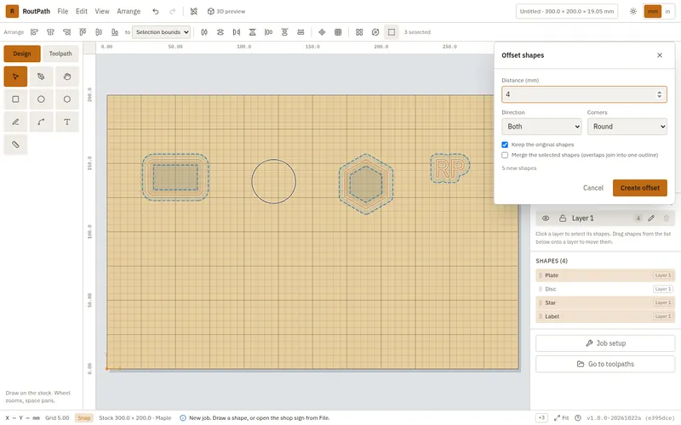This screenshot has height=425, width=681.
Task: Click the align bottom edges icon
Action: point(115,32)
